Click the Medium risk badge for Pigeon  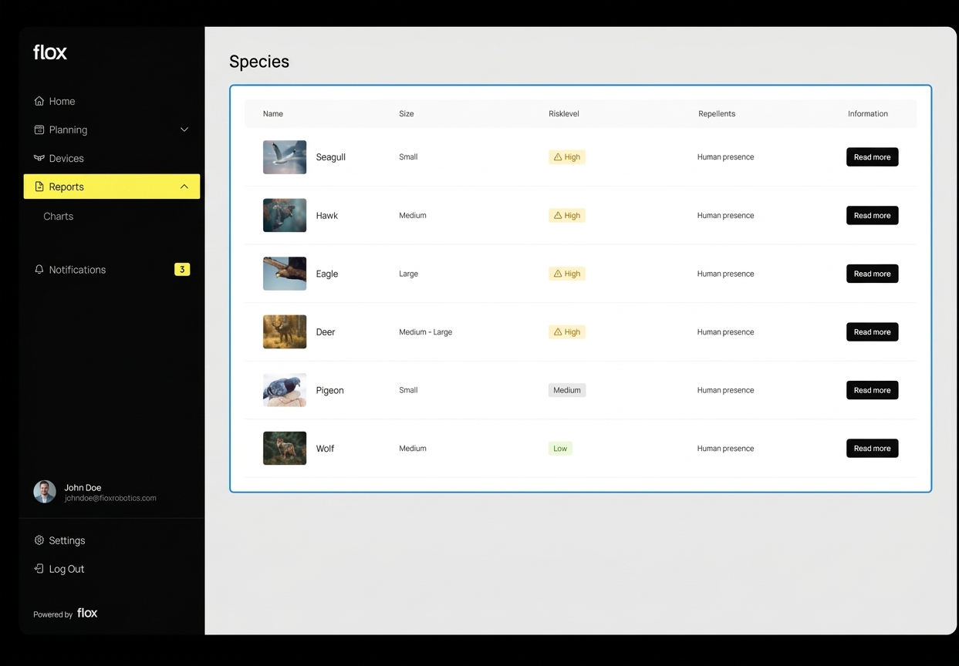[x=567, y=390]
